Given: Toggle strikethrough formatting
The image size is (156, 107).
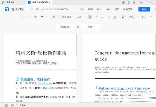Looking at the screenshot, I should coord(108,17).
